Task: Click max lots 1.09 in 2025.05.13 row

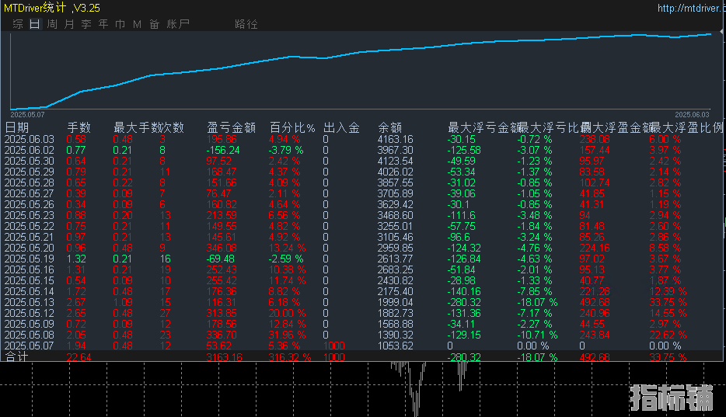Action: point(123,302)
